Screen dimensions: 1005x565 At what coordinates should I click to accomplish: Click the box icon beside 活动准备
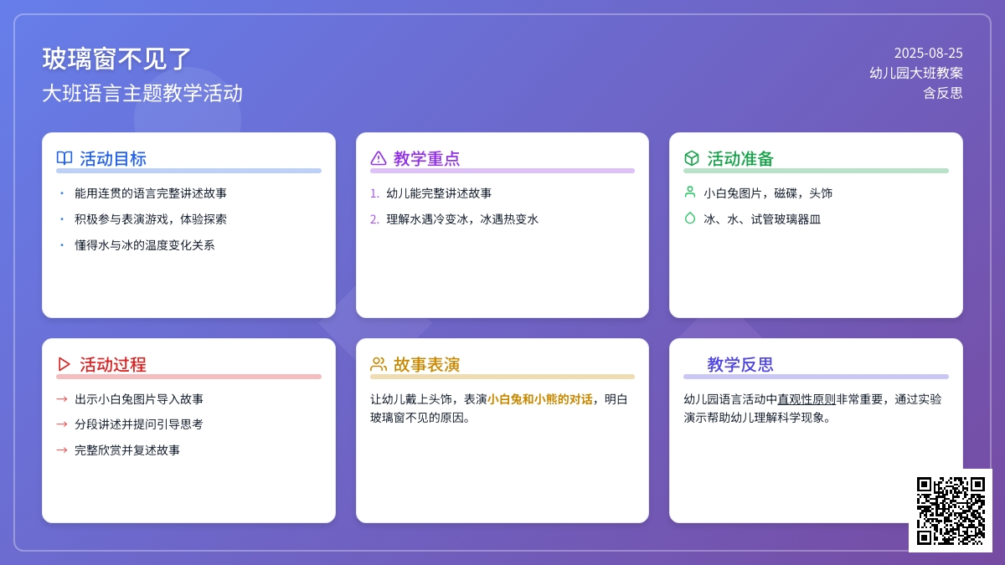(692, 158)
